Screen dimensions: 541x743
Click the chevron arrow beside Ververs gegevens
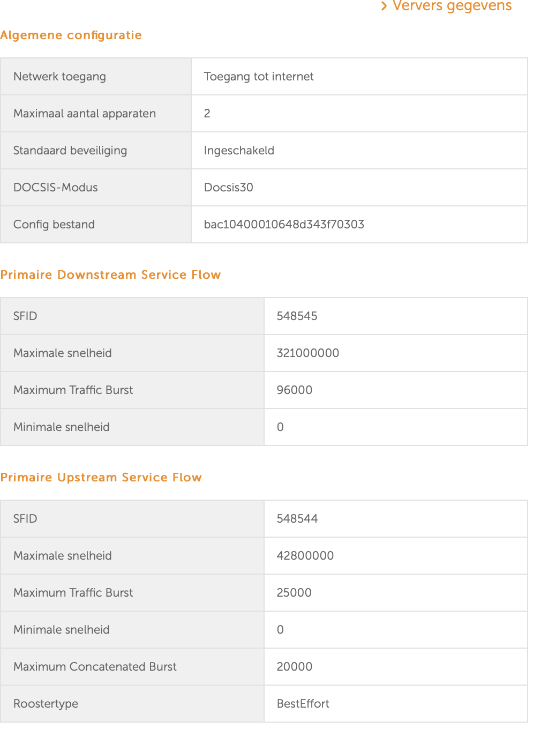[384, 6]
